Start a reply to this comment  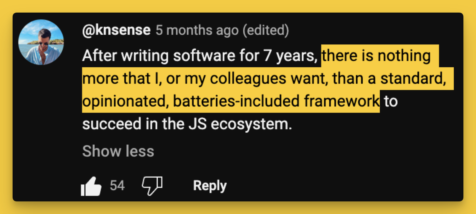[210, 185]
